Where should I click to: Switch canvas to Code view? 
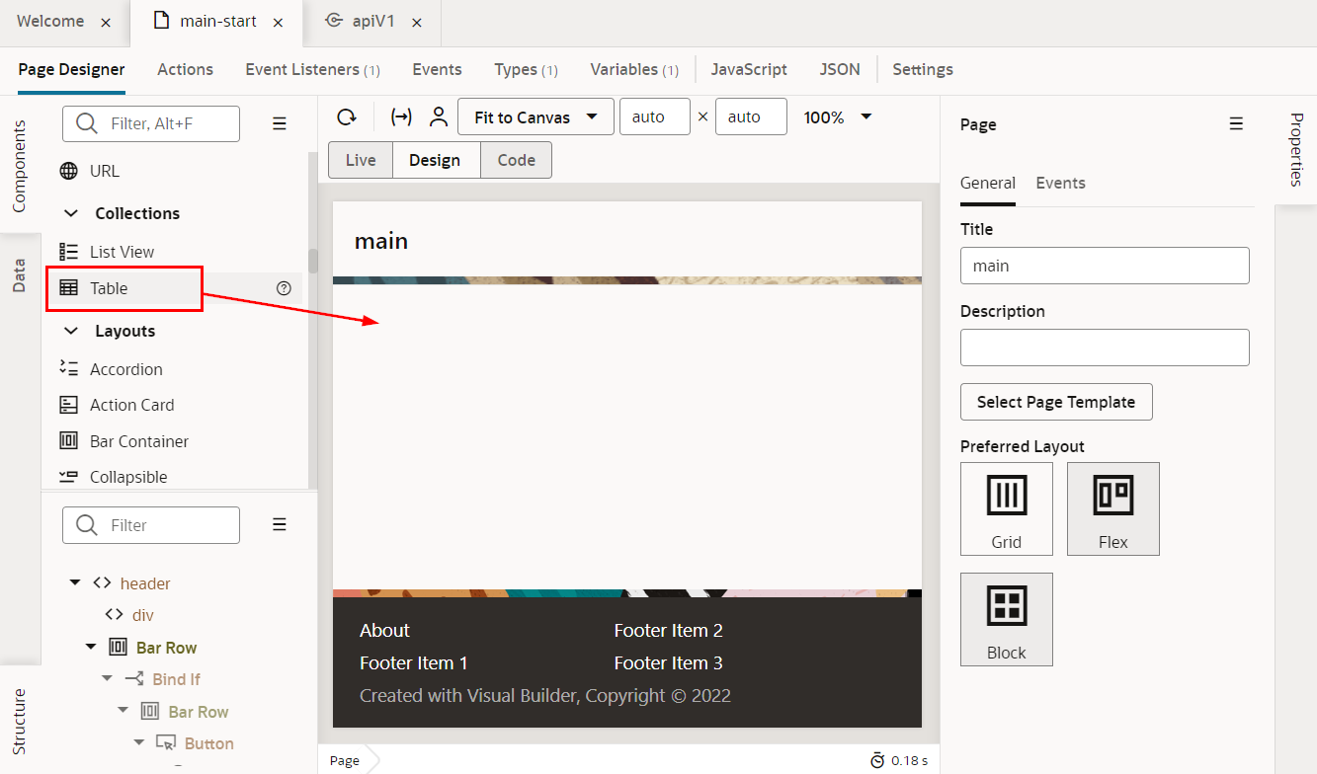516,160
